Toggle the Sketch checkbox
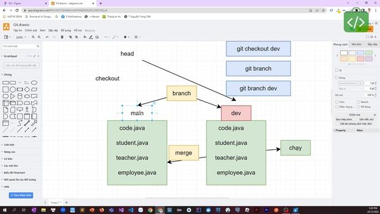The height and width of the screenshot is (214, 380). click(358, 102)
